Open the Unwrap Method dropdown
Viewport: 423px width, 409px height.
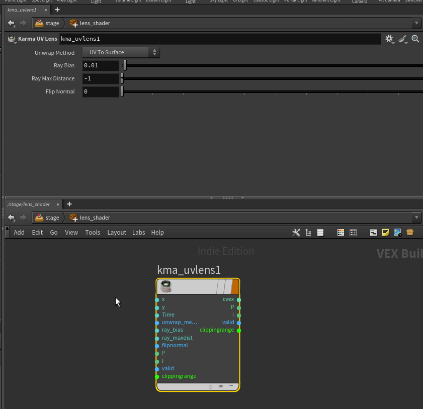(121, 52)
